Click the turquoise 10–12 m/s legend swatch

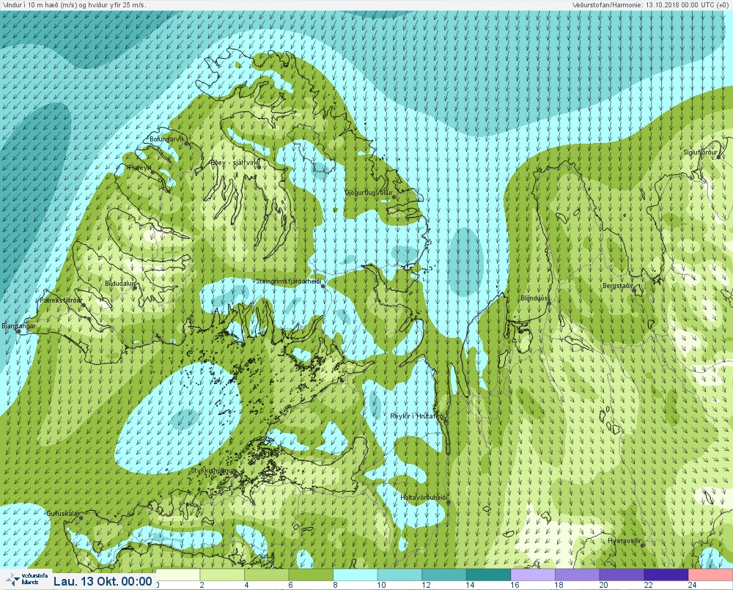coord(400,575)
